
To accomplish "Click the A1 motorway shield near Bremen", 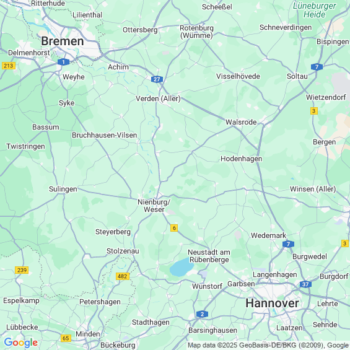I will pos(63,62).
